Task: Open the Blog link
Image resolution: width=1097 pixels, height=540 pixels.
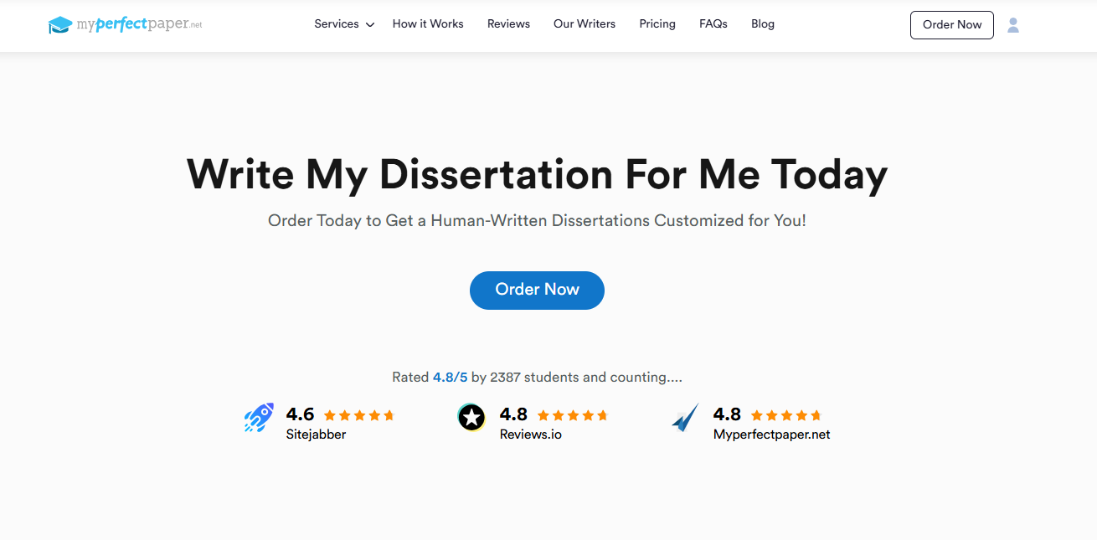Action: pos(763,24)
